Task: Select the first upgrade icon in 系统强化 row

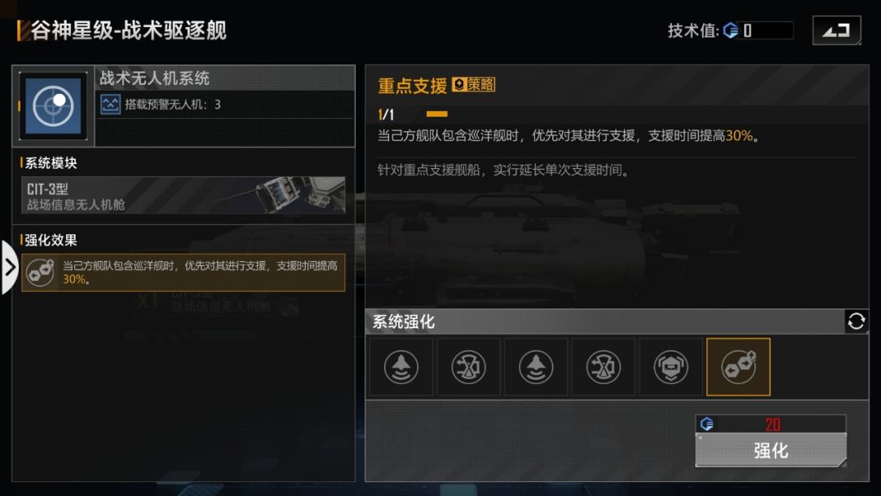Action: coord(401,367)
